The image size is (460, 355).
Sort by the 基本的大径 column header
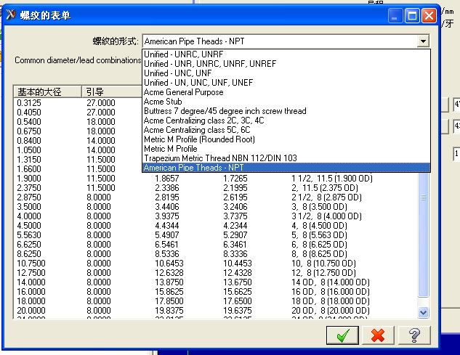click(47, 91)
